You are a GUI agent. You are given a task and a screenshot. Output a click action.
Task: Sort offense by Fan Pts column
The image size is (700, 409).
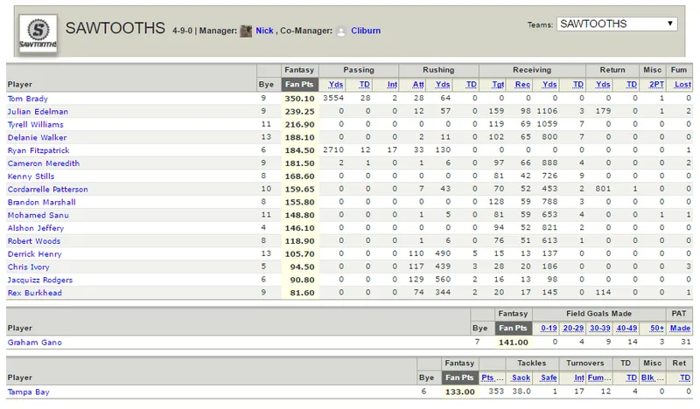(x=299, y=84)
